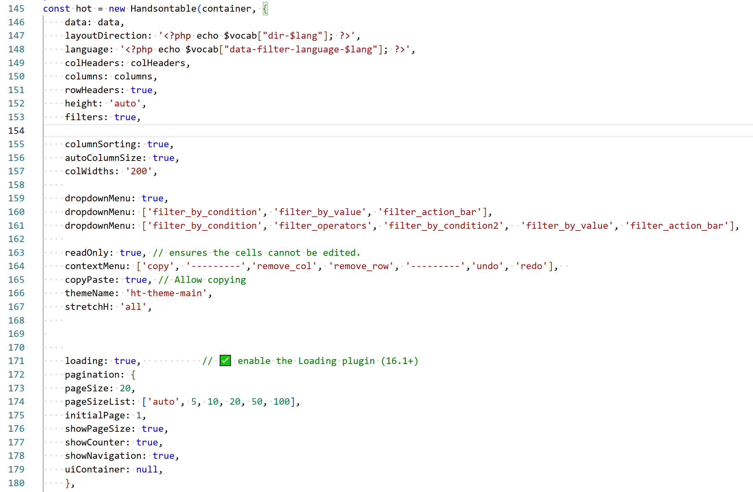Click line number 180 in the gutter
This screenshot has width=753, height=492.
tap(16, 483)
